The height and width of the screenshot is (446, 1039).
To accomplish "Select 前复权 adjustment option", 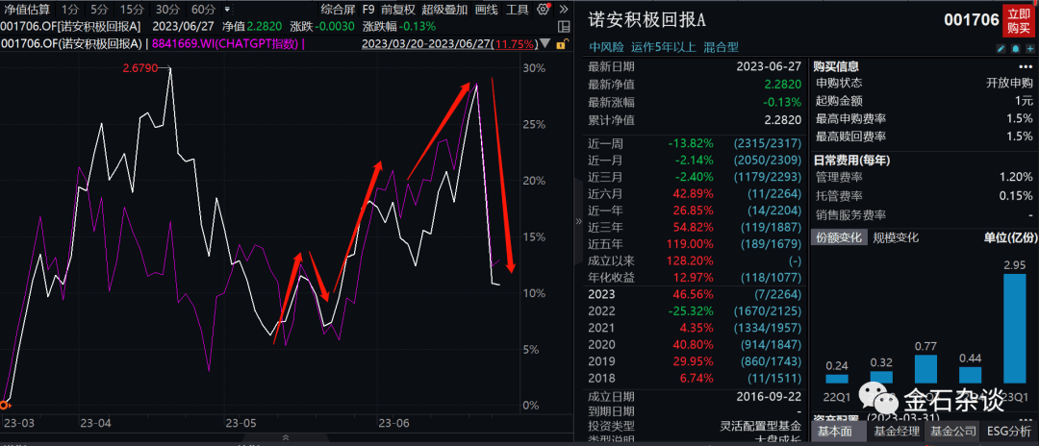I will coord(398,10).
